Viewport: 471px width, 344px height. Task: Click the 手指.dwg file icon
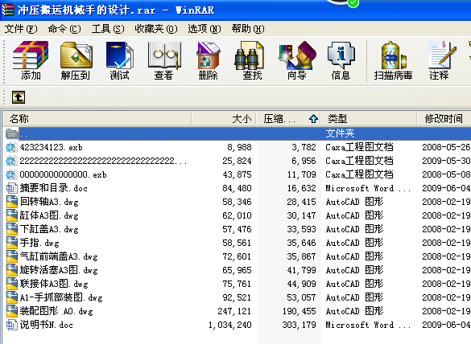click(12, 243)
